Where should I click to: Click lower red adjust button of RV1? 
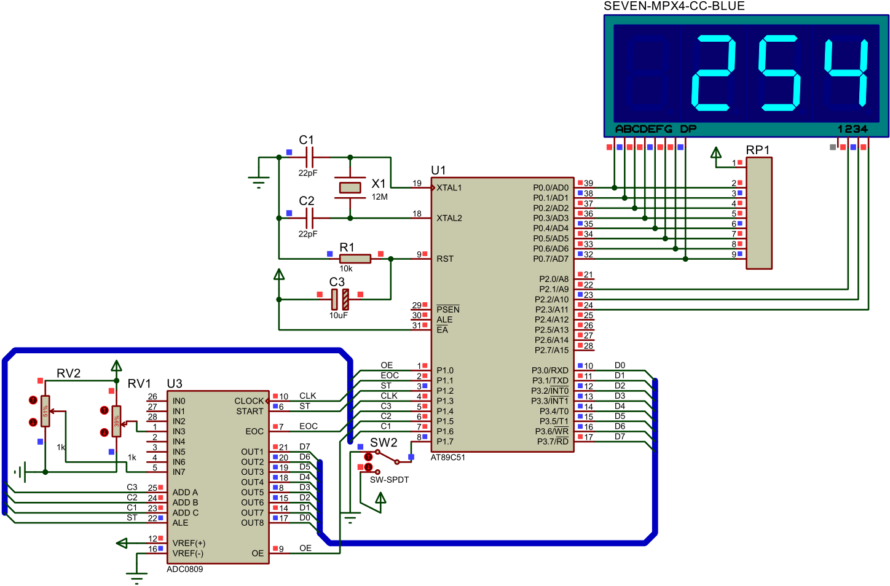click(104, 432)
